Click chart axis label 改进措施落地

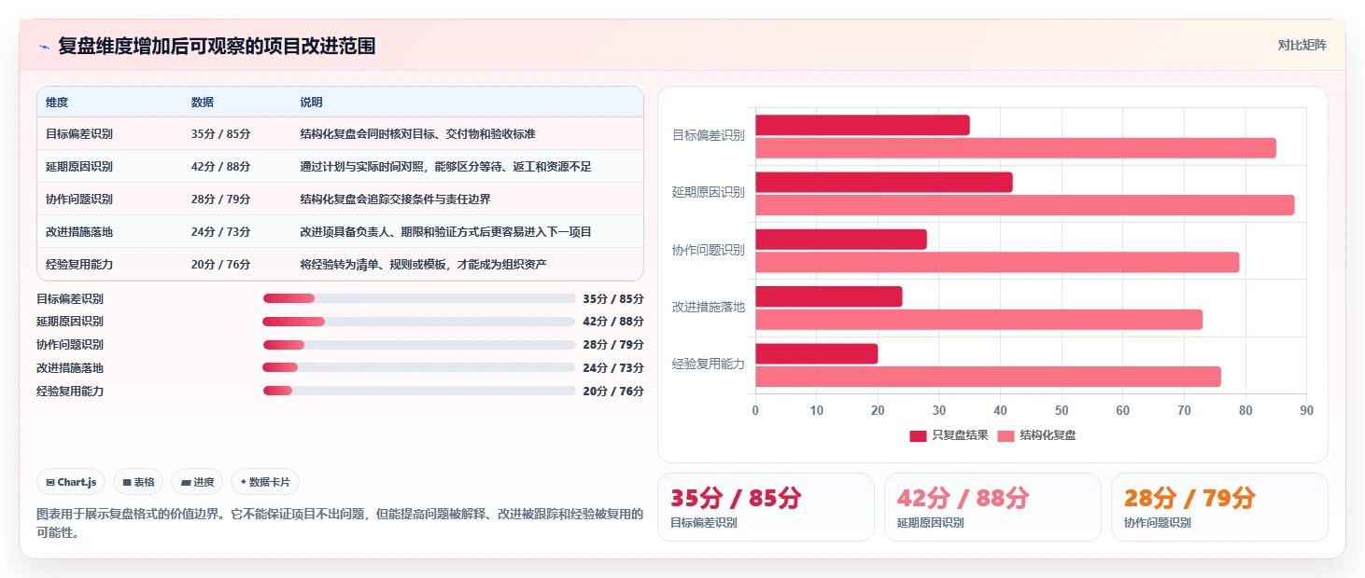tap(709, 308)
